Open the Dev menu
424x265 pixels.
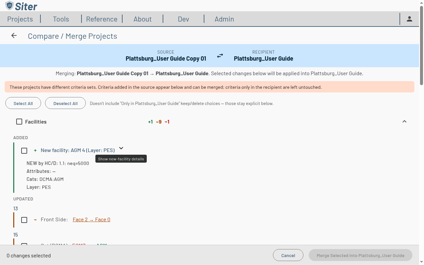(184, 19)
